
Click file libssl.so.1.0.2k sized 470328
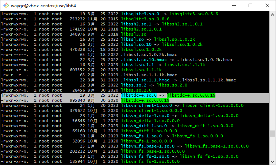pos(141,49)
